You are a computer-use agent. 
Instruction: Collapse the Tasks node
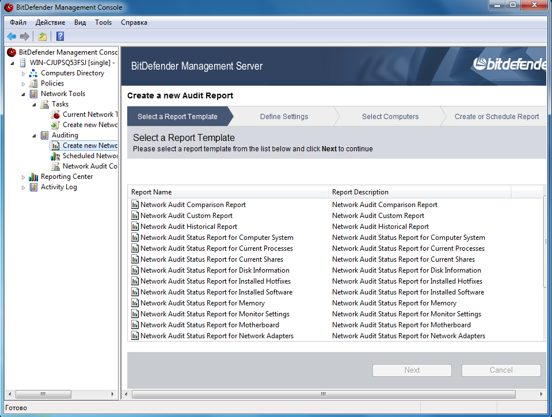tap(34, 105)
